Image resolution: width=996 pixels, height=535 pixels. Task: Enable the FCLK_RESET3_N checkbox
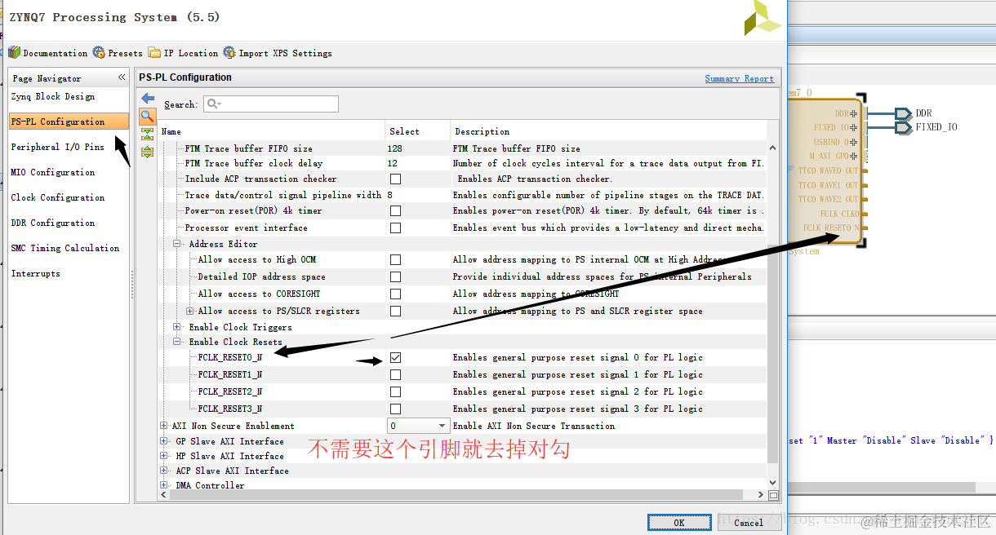click(395, 409)
